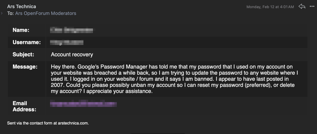Screen dimensions: 317x134
Task: Click the blurred Username field value
Action: point(67,42)
